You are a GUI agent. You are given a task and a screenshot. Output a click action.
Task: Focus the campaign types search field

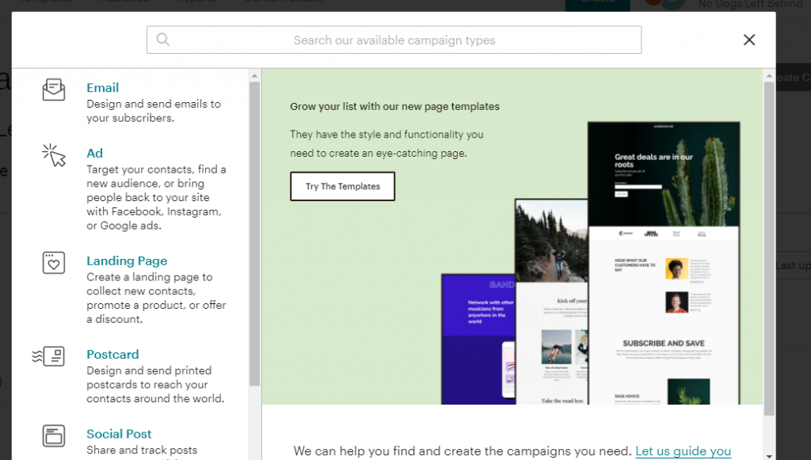(x=394, y=40)
